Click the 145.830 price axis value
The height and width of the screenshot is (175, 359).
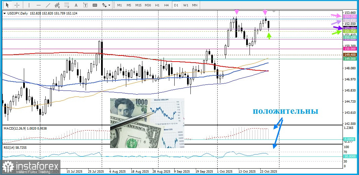350,91
